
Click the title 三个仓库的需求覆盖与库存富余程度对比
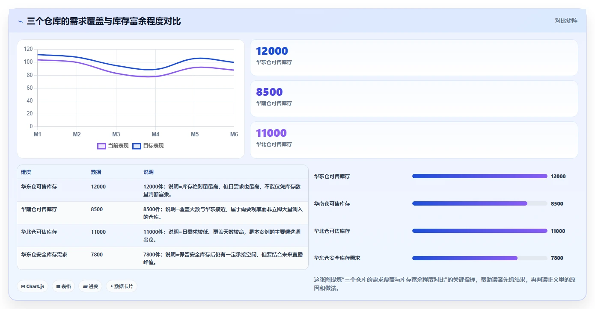coord(104,21)
